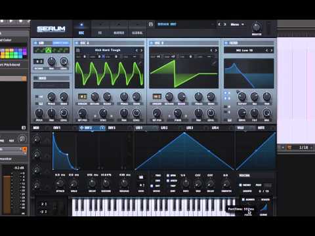315x236 pixels.
Task: Click the LFO ENV mode button
Action: (157, 181)
